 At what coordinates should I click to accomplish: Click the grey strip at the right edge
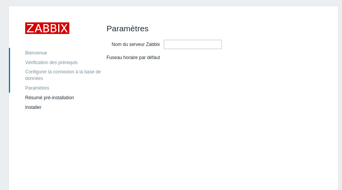click(x=340, y=97)
